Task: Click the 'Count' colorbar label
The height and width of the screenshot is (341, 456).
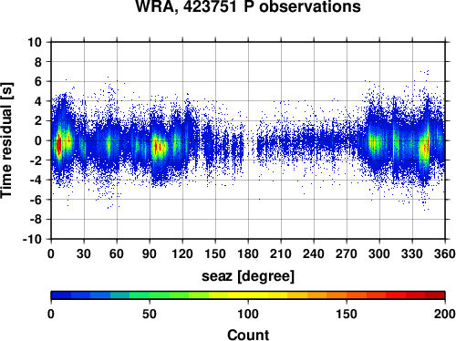Action: tap(248, 335)
